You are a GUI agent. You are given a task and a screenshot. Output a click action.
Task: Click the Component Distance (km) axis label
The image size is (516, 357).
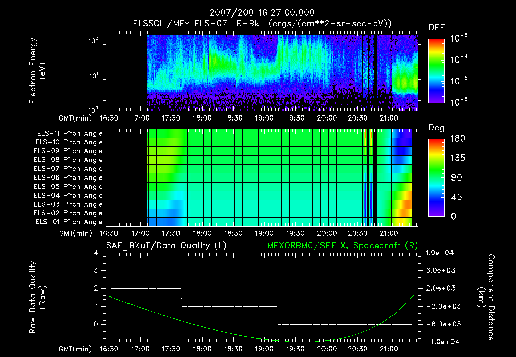pyautogui.click(x=486, y=297)
